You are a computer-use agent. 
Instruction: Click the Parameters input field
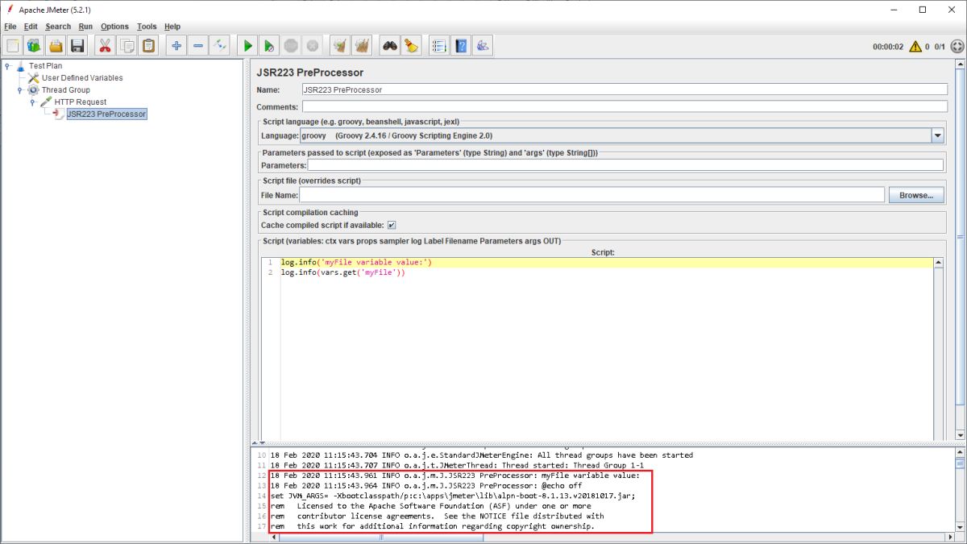pyautogui.click(x=625, y=165)
